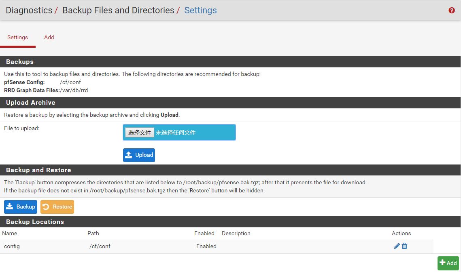Click the Backup Locations section header
This screenshot has height=272, width=461.
(35, 222)
